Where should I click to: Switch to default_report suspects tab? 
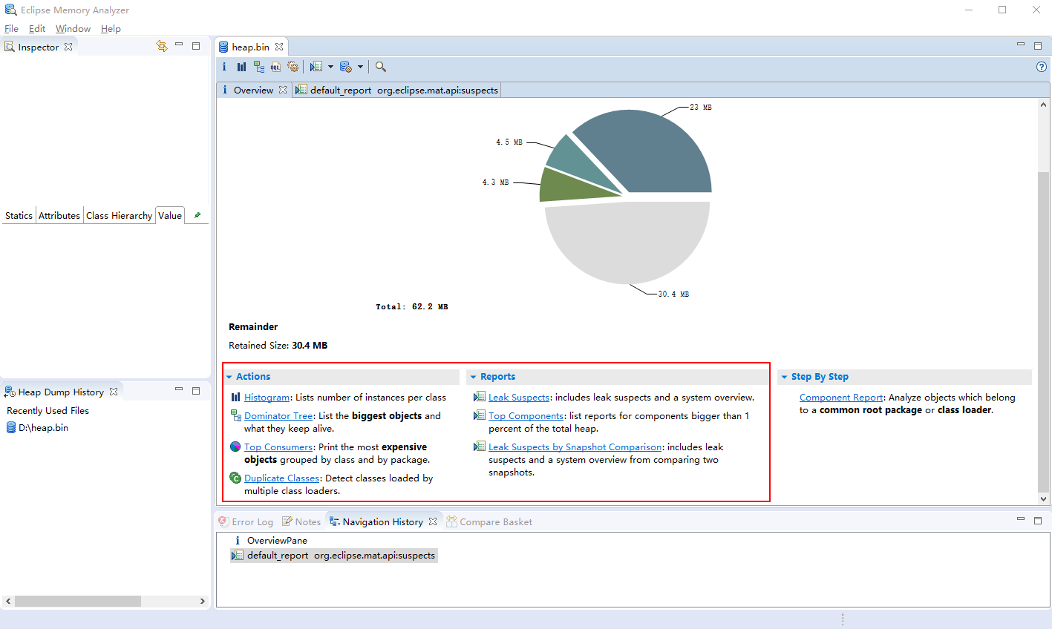click(x=397, y=90)
